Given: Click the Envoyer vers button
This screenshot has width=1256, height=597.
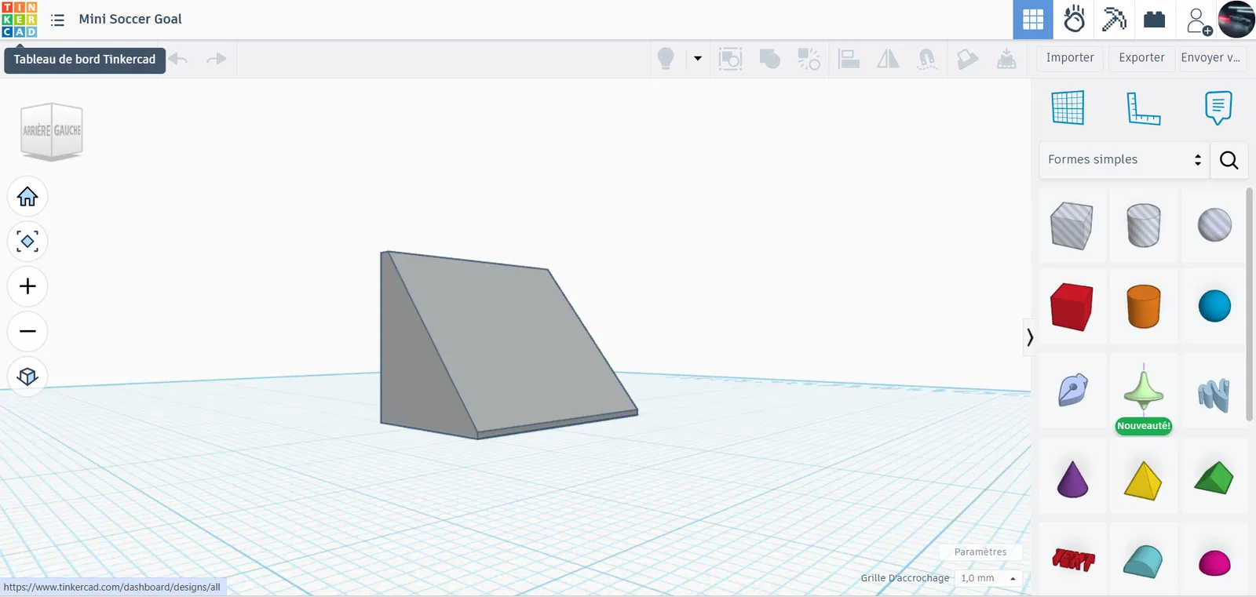Looking at the screenshot, I should [1210, 58].
